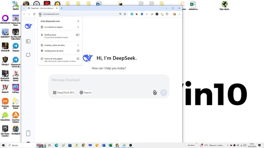
Task: Expand La conexión es segura details
Action: point(60,27)
